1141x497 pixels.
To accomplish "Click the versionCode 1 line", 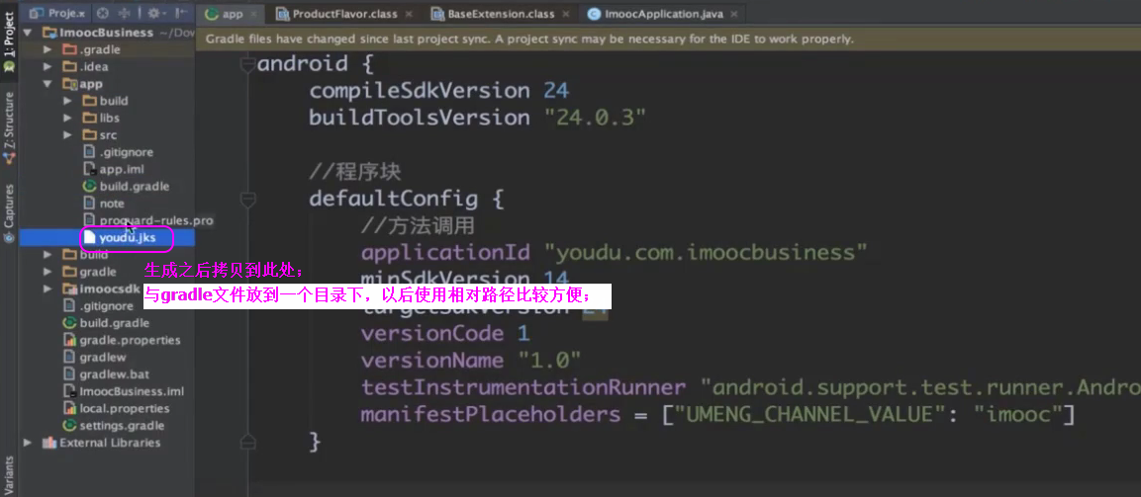I will tap(445, 334).
